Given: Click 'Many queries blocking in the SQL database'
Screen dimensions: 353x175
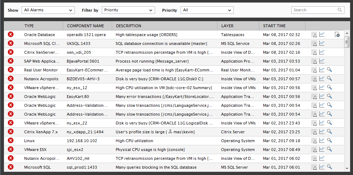Looking at the screenshot, I should point(156,167).
